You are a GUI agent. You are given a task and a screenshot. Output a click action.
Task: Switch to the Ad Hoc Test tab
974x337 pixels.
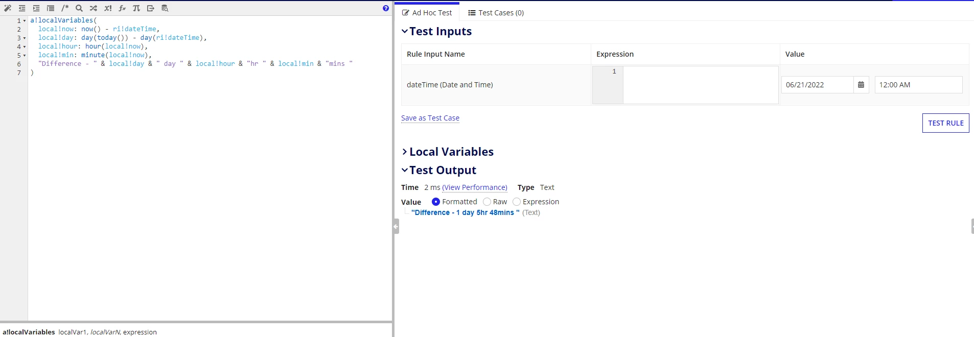427,13
